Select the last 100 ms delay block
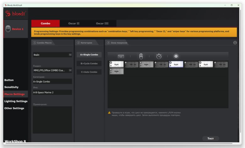This screenshot has width=245, height=148. pyautogui.click(x=220, y=64)
